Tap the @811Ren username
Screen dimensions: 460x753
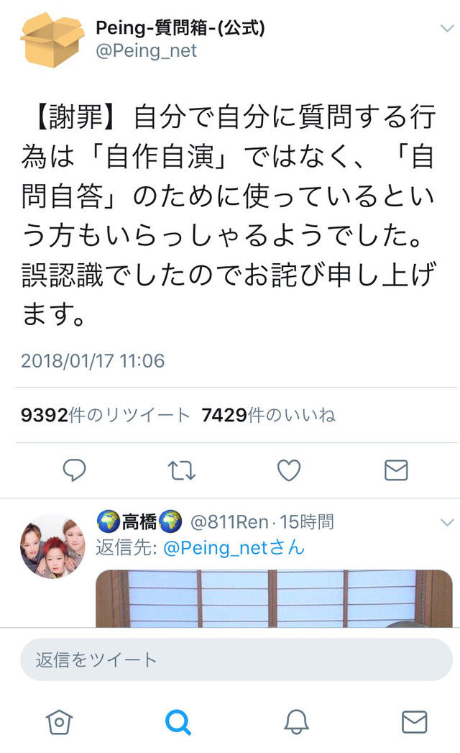pos(229,522)
